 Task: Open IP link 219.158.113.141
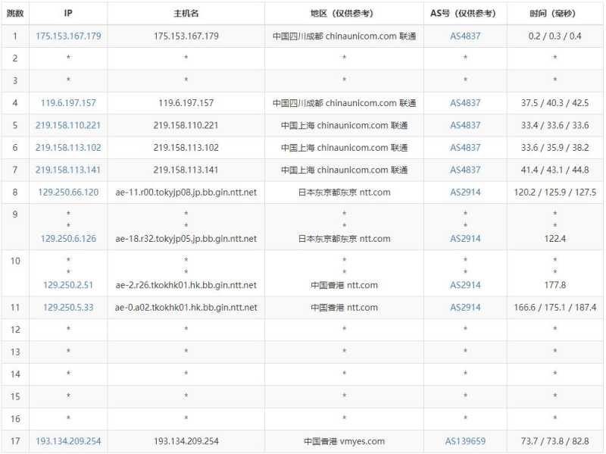click(x=68, y=170)
